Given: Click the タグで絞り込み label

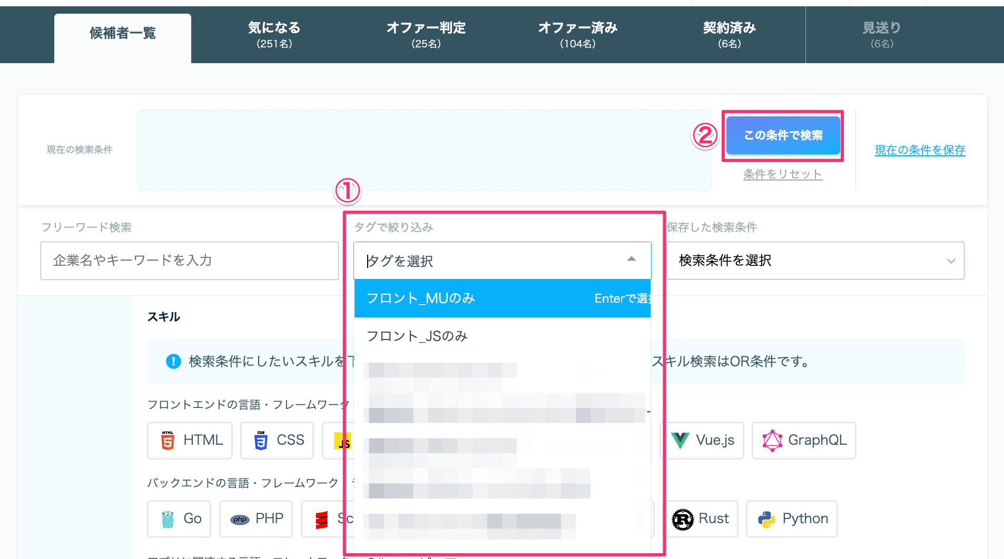Looking at the screenshot, I should click(393, 227).
